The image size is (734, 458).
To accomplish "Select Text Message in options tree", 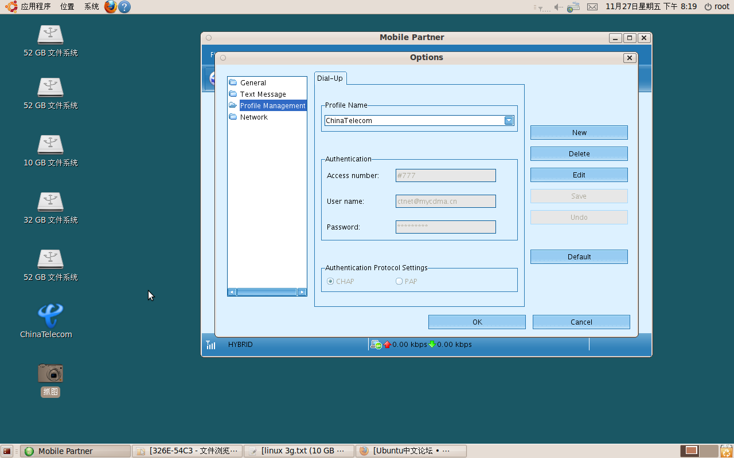I will tap(263, 94).
